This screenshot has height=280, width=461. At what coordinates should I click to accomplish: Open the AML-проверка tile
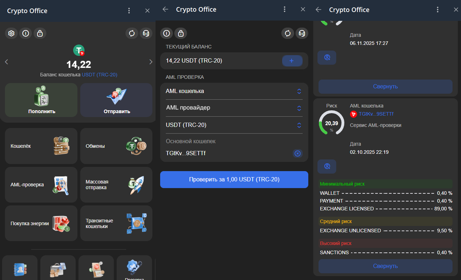click(x=41, y=185)
